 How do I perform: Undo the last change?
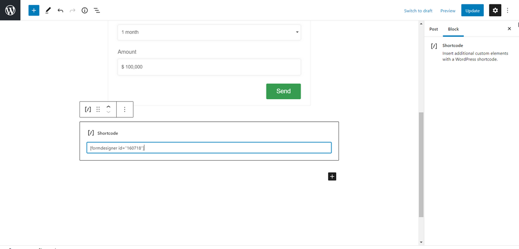[x=60, y=10]
